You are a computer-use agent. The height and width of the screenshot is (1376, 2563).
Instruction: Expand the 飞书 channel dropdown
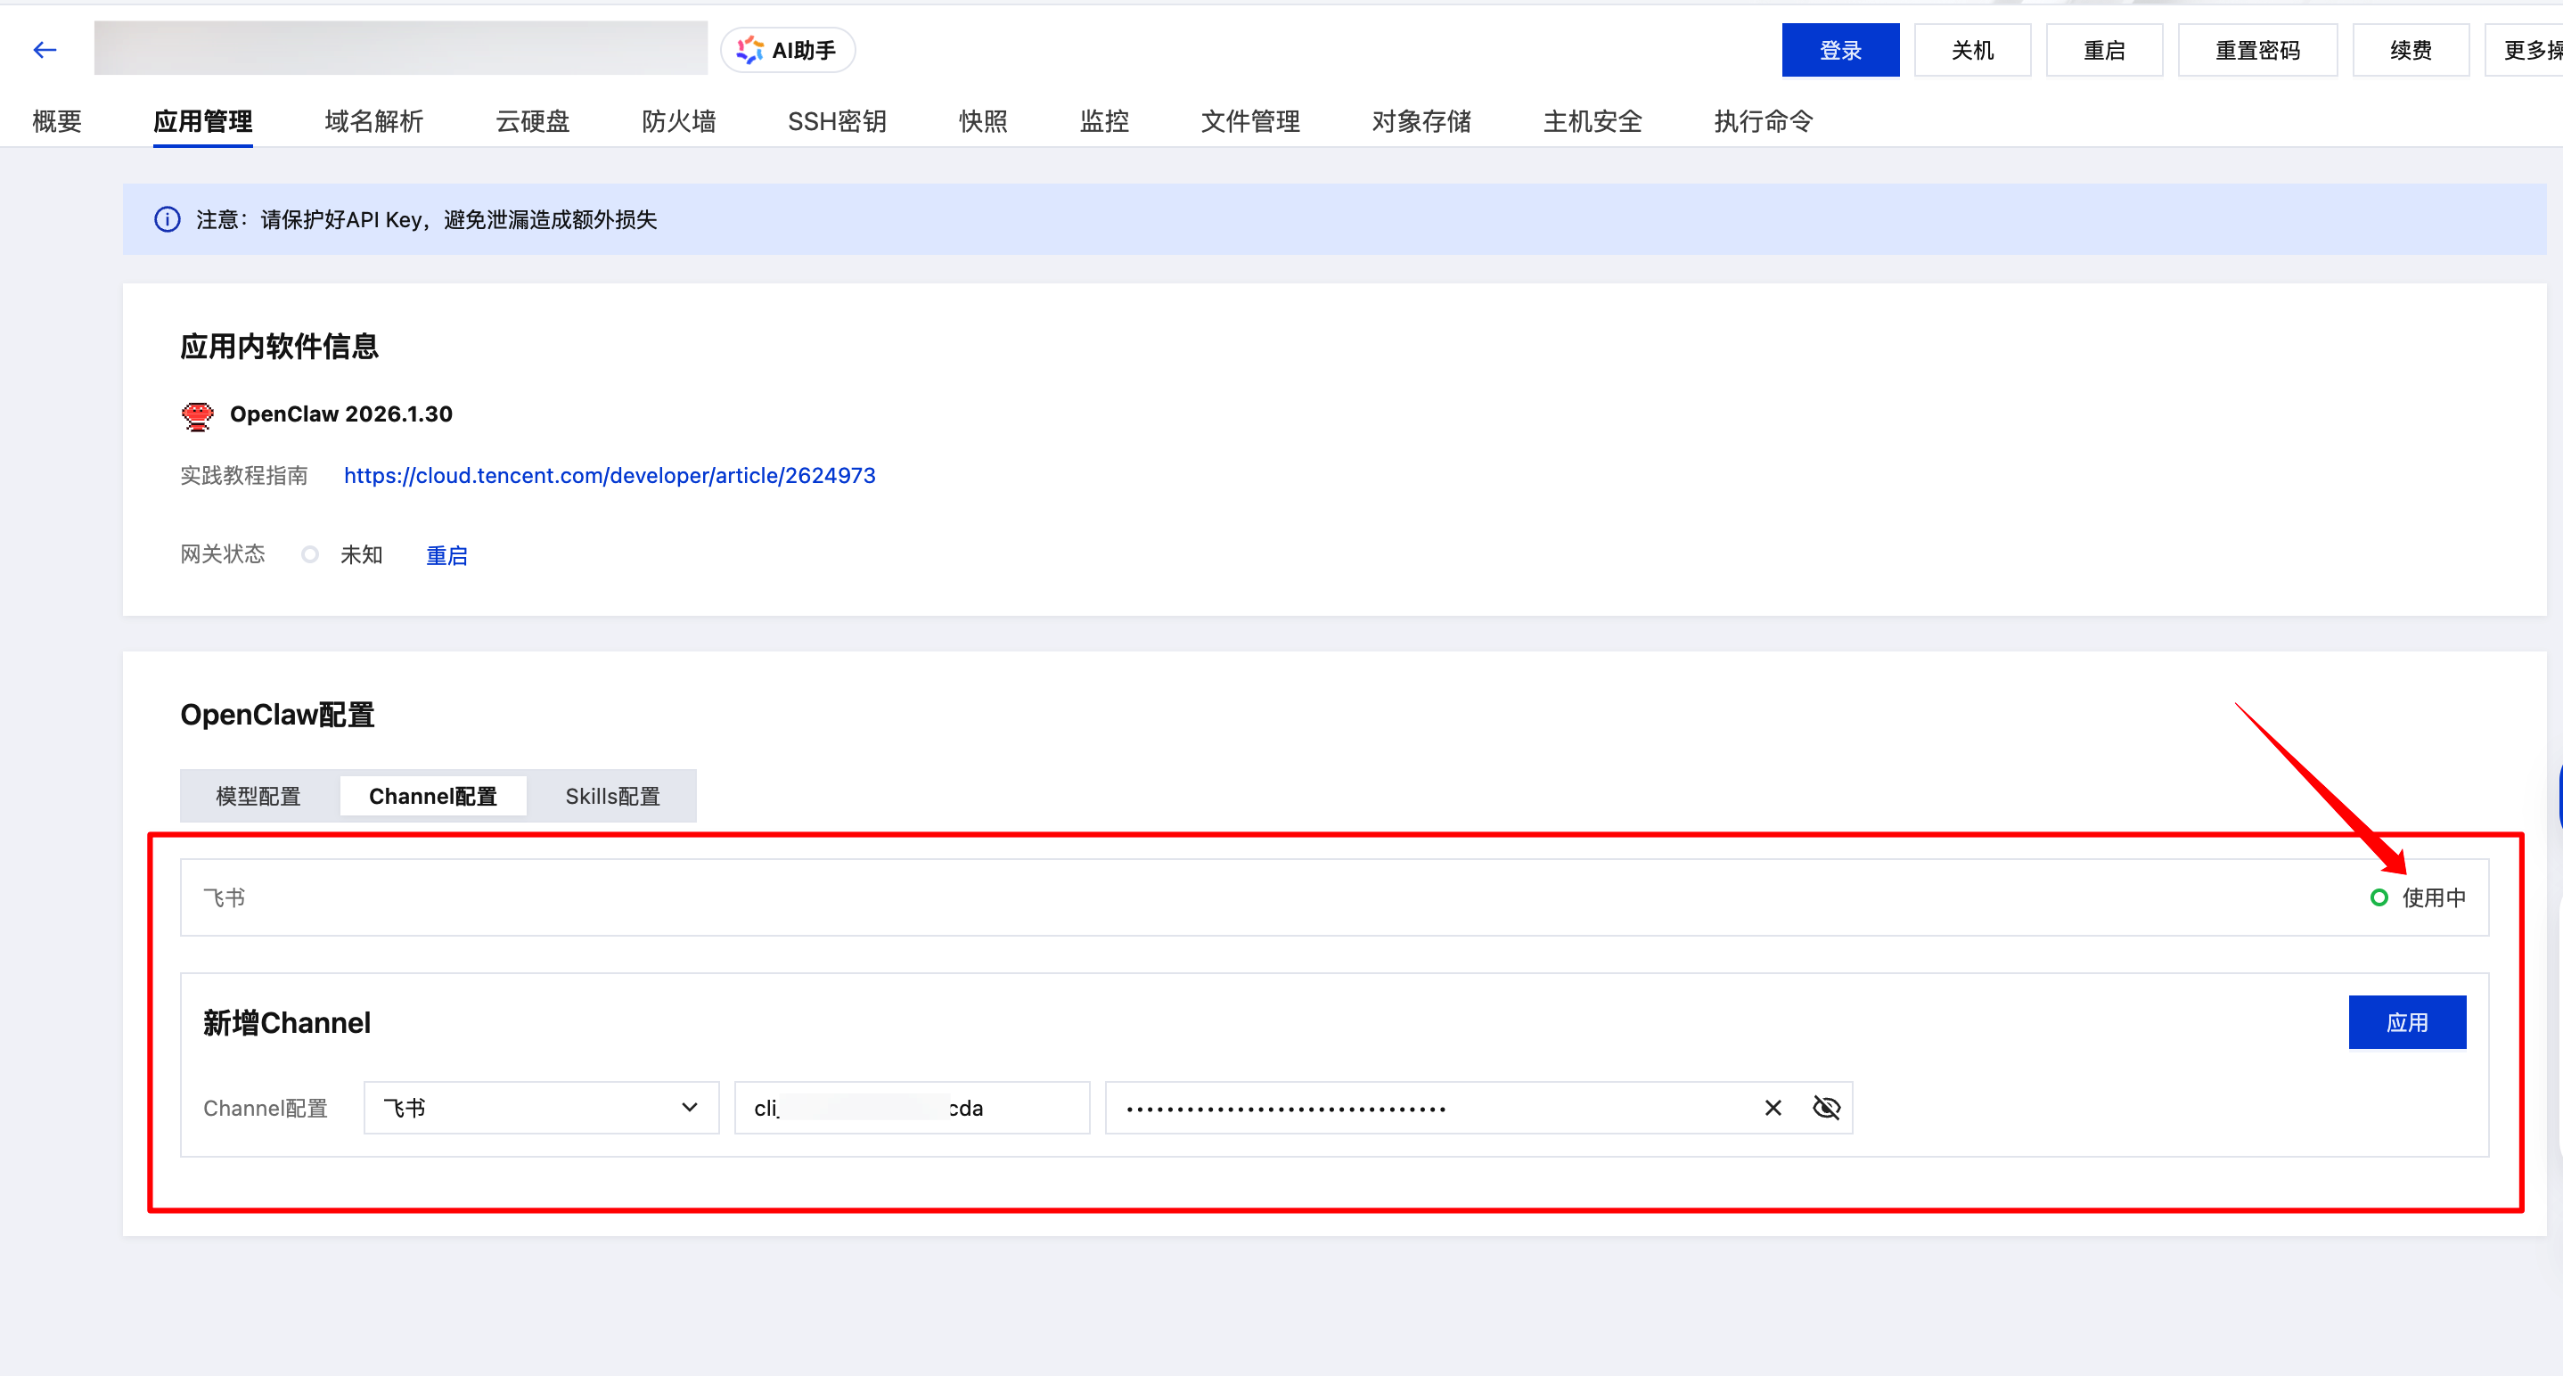click(540, 1108)
